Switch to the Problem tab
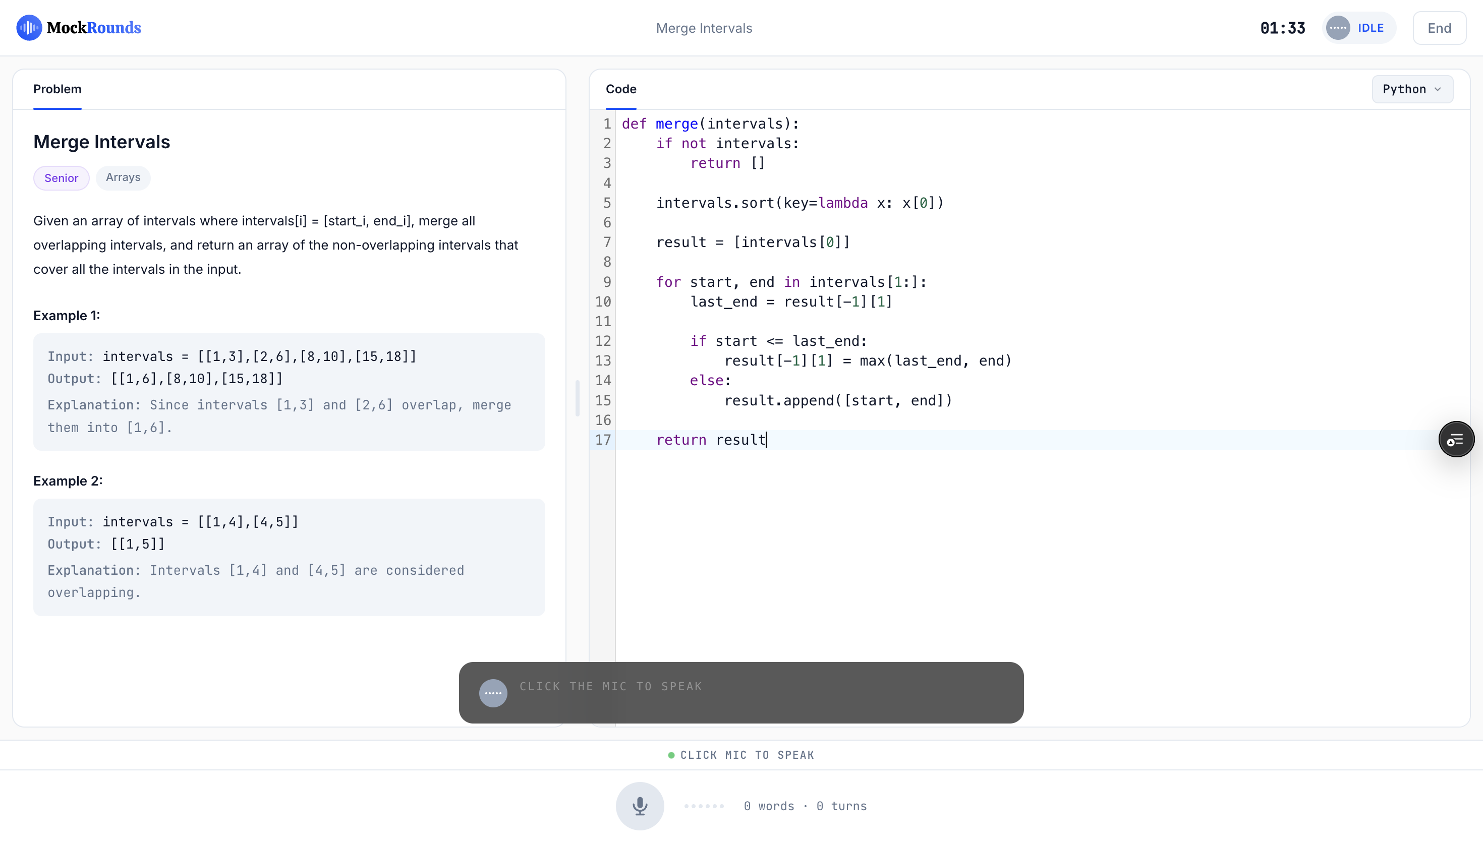 pos(58,89)
